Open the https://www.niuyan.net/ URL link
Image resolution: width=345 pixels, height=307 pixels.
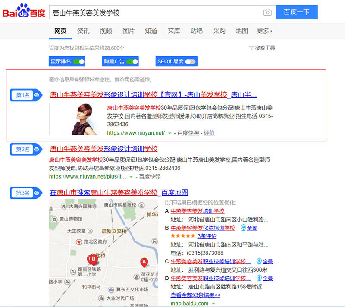tap(136, 133)
